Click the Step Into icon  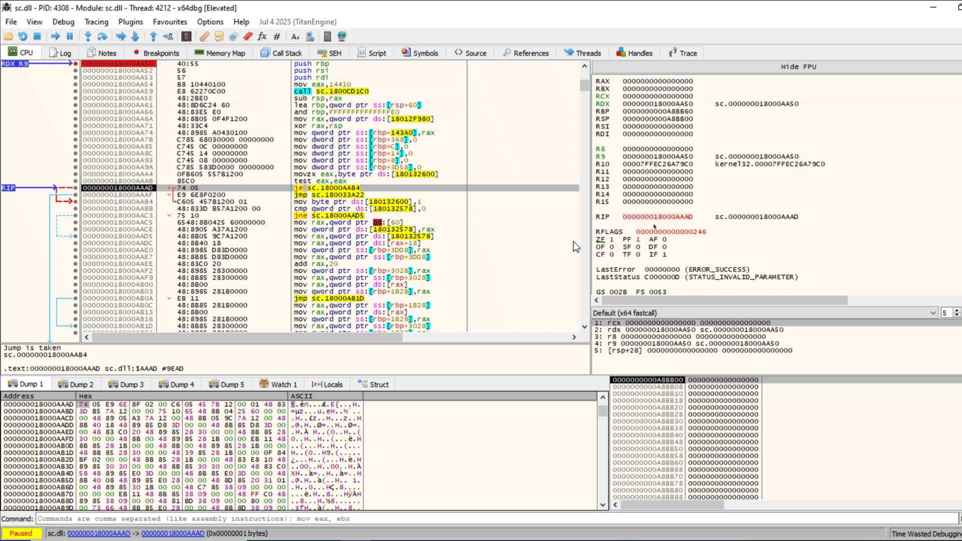[x=88, y=37]
